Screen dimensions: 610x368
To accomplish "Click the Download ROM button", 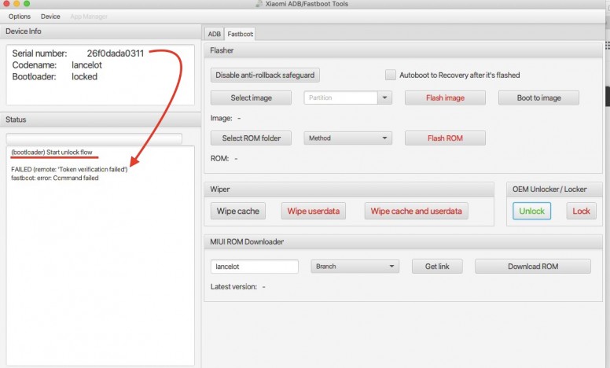I will click(533, 267).
